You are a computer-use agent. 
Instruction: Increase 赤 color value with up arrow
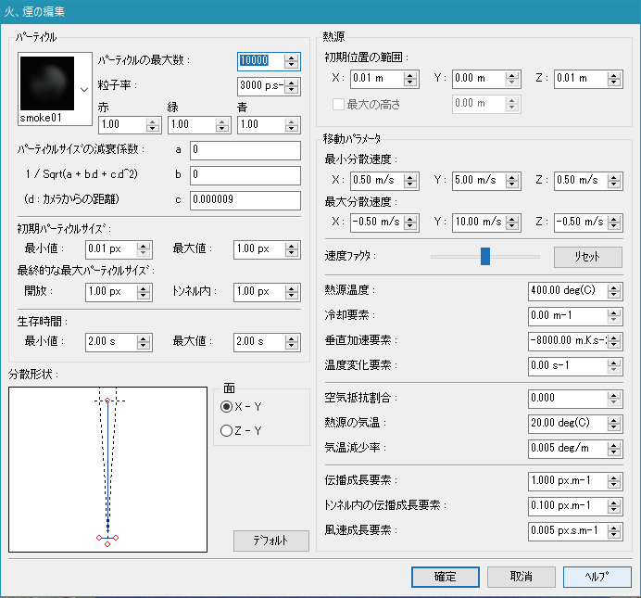(154, 121)
